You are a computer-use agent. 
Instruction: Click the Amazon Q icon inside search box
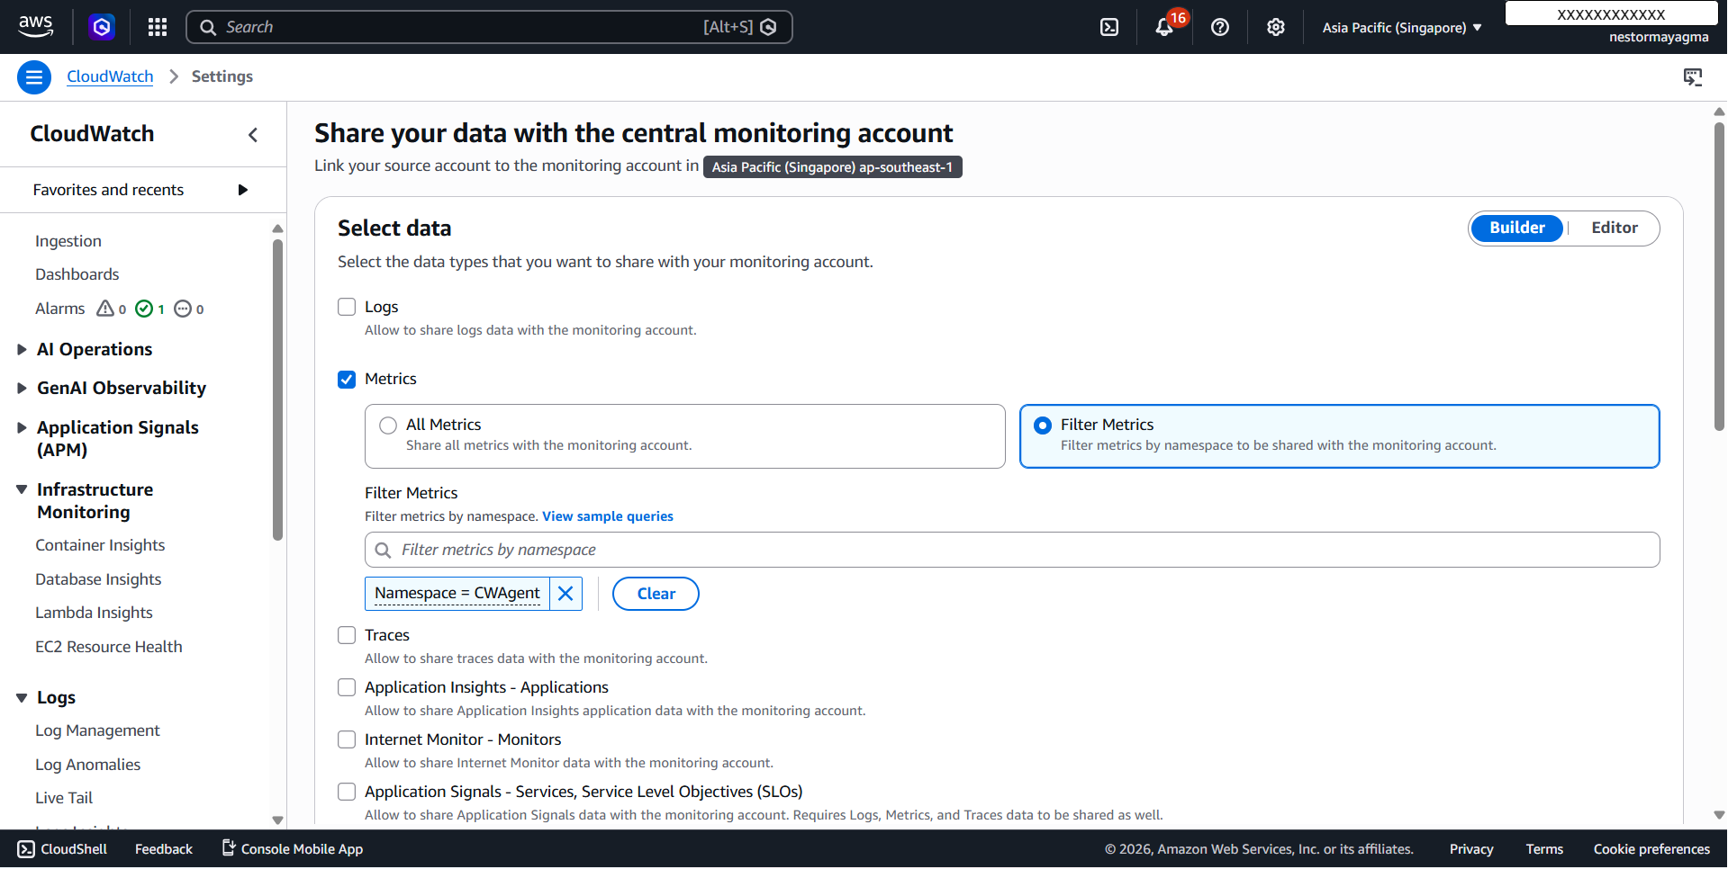point(768,27)
